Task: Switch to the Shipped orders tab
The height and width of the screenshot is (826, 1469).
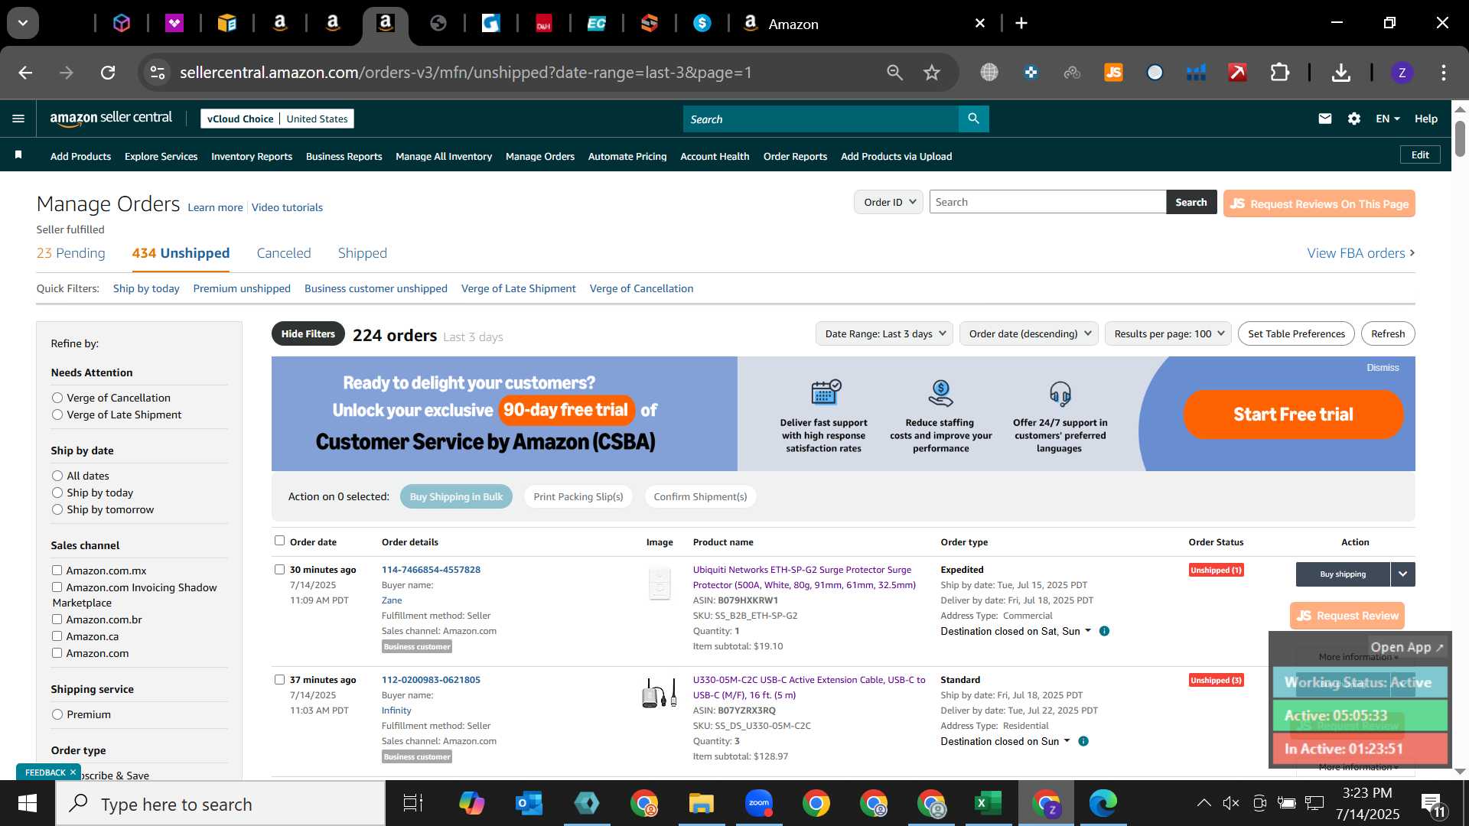Action: tap(363, 253)
